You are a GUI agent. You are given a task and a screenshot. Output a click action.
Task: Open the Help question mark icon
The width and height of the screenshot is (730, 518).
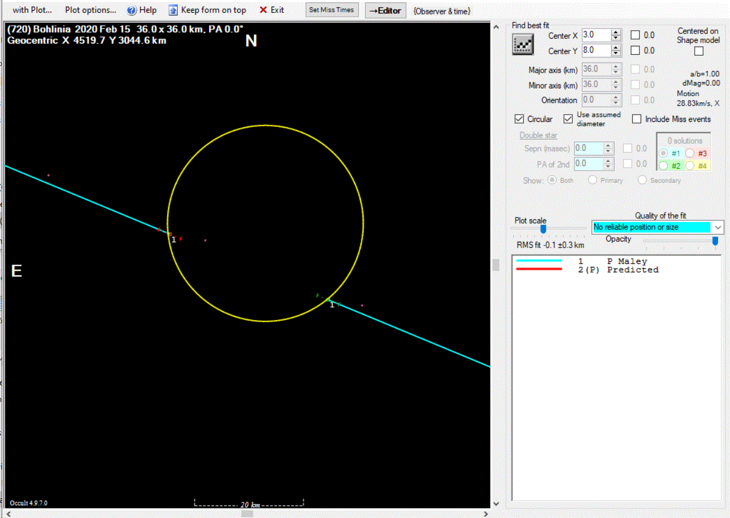click(131, 11)
